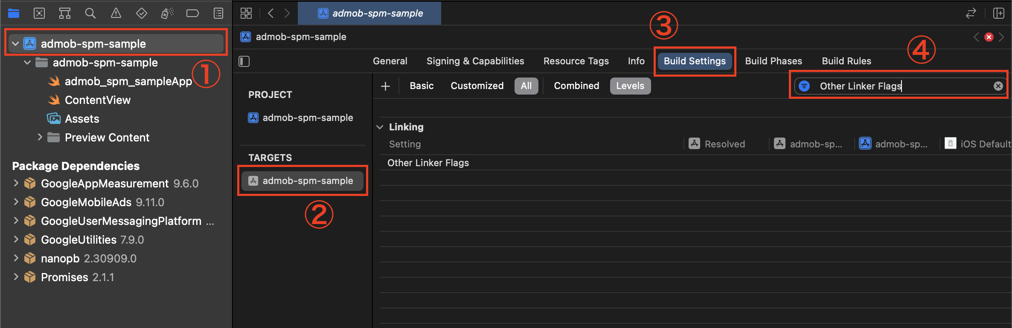Show Basic build settings

click(x=422, y=86)
